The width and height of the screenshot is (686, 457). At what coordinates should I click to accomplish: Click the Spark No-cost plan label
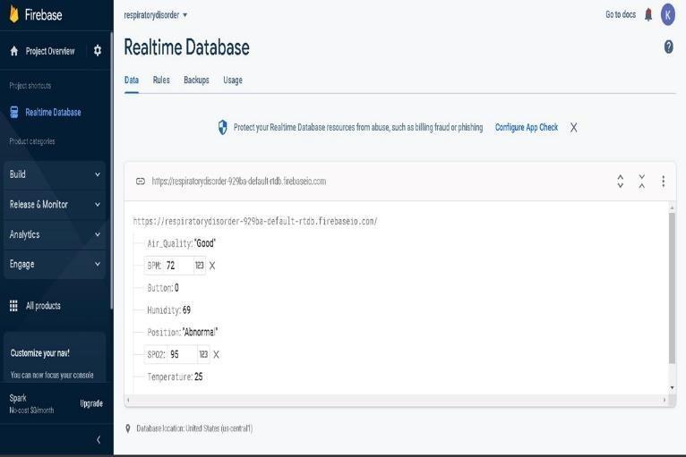pyautogui.click(x=31, y=403)
